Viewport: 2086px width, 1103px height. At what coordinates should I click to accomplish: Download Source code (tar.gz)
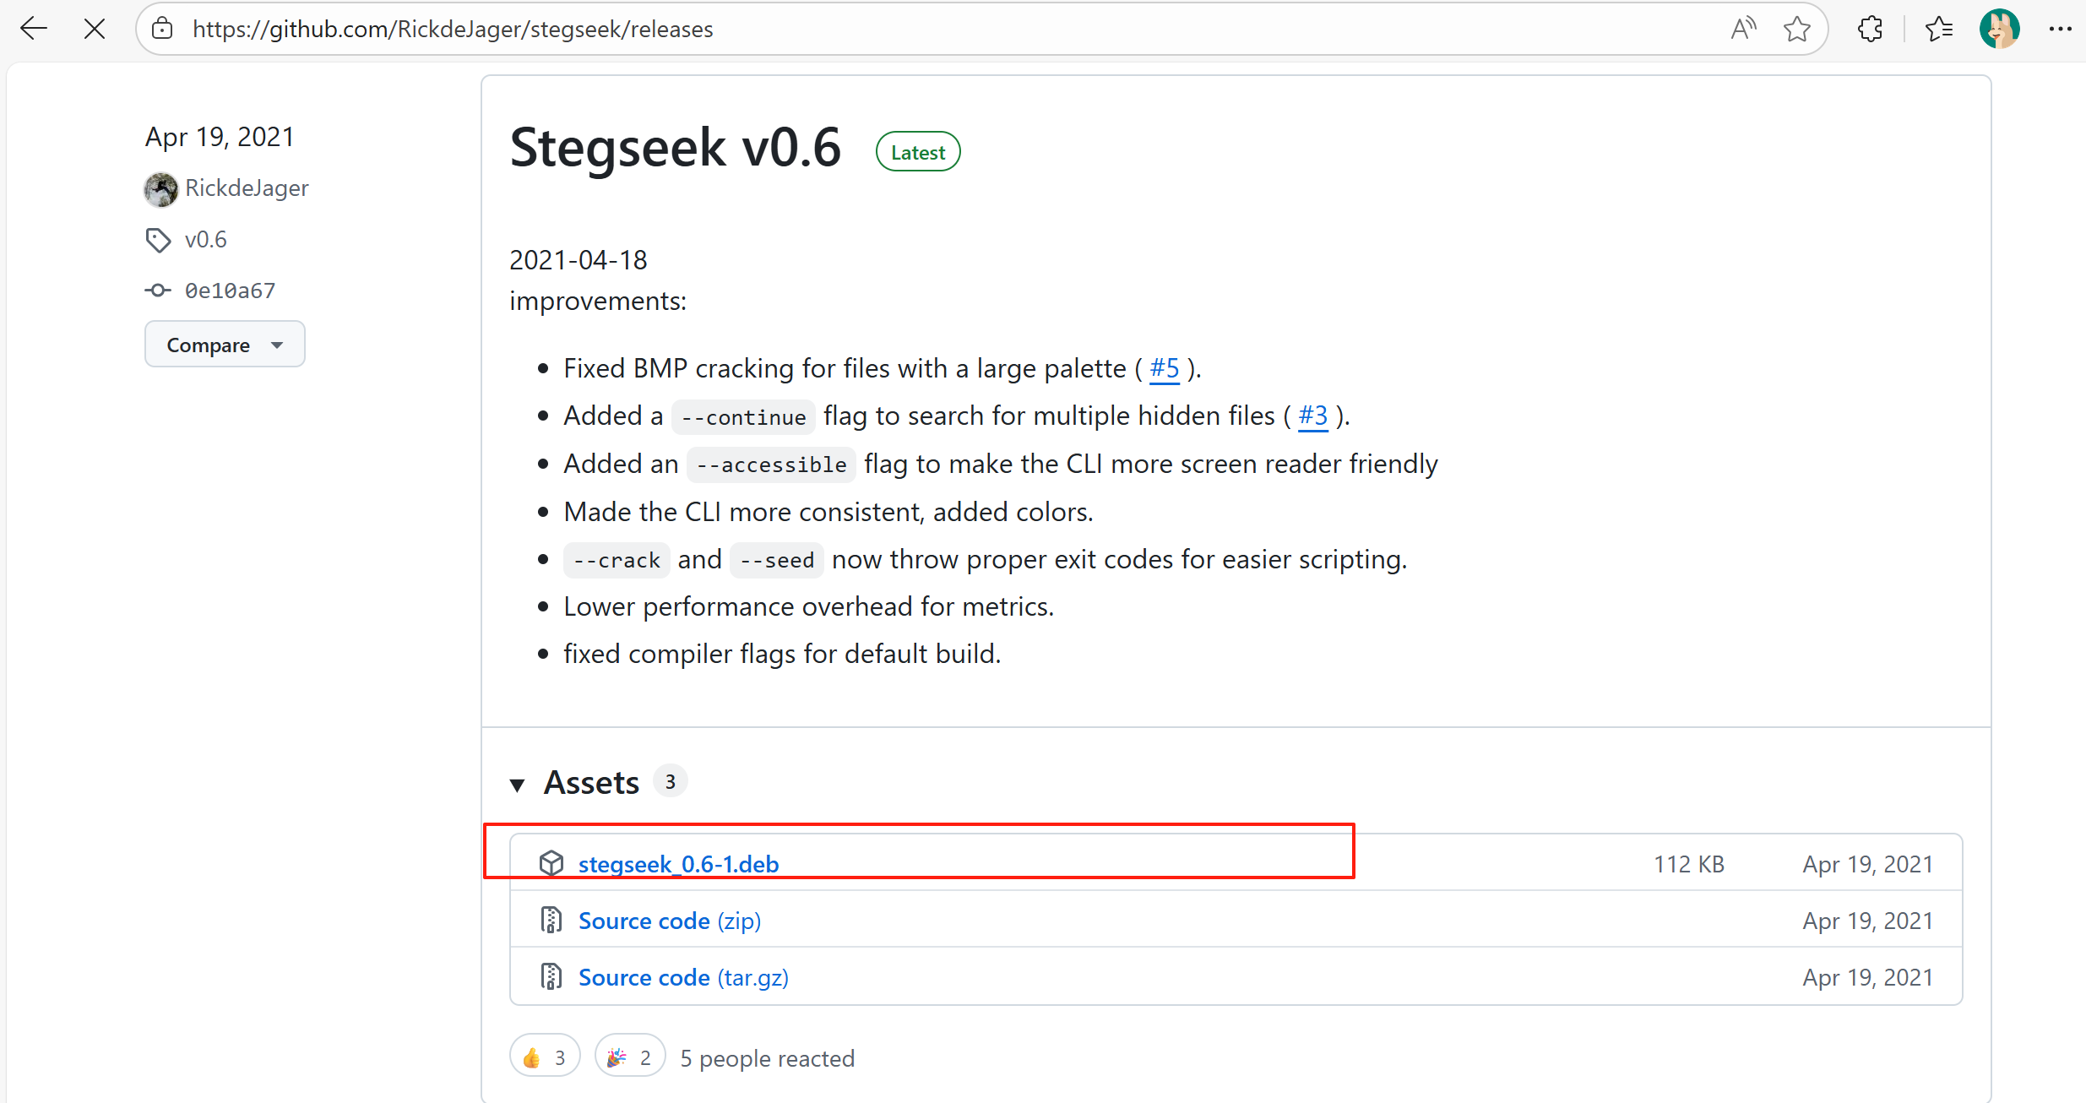click(x=683, y=977)
